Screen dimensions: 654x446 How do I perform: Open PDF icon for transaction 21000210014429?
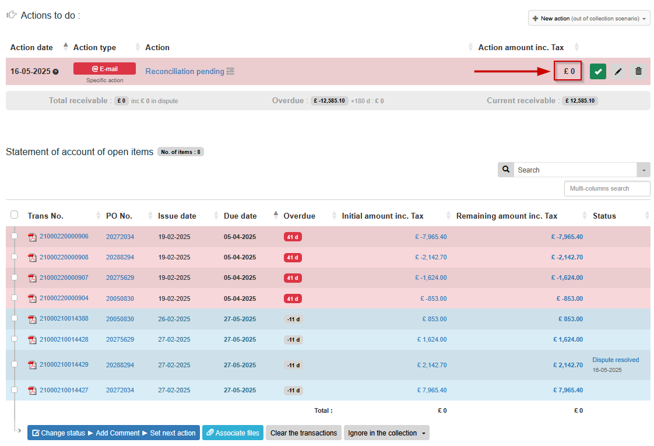[x=32, y=365]
